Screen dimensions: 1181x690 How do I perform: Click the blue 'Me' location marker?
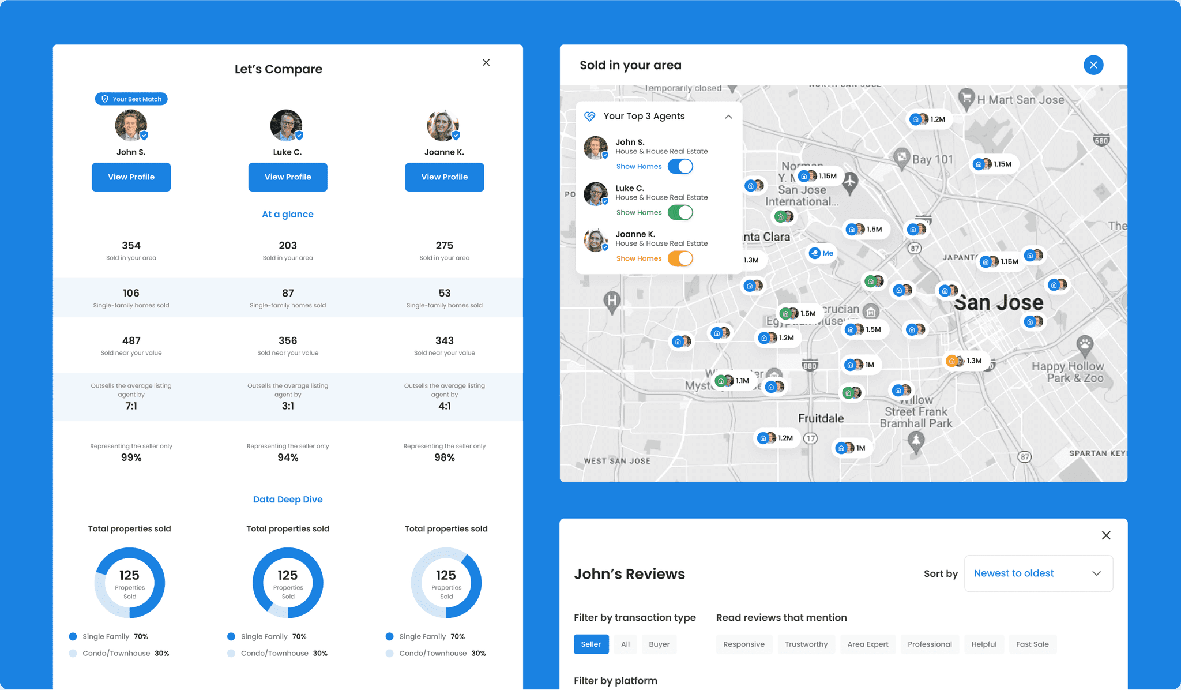821,253
